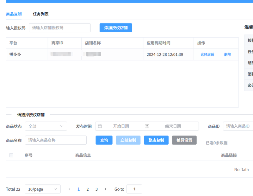Click the previous page arrow
Viewport: 253px width, 196px height.
[x=70, y=189]
